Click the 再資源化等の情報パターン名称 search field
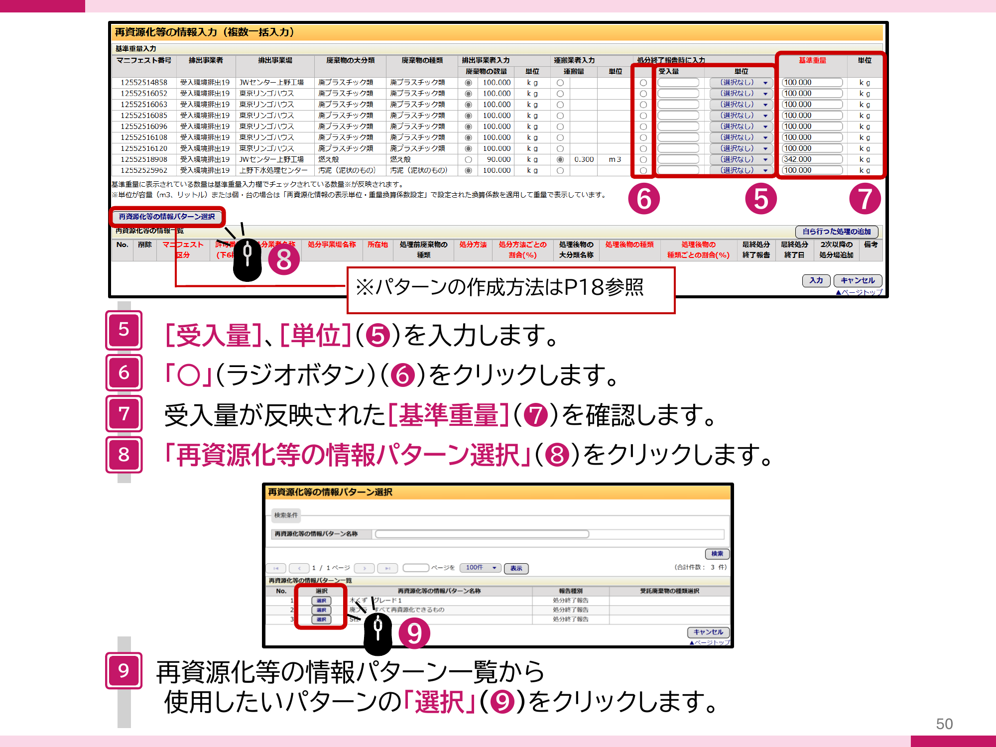Screen dimensions: 996x747 [x=482, y=534]
